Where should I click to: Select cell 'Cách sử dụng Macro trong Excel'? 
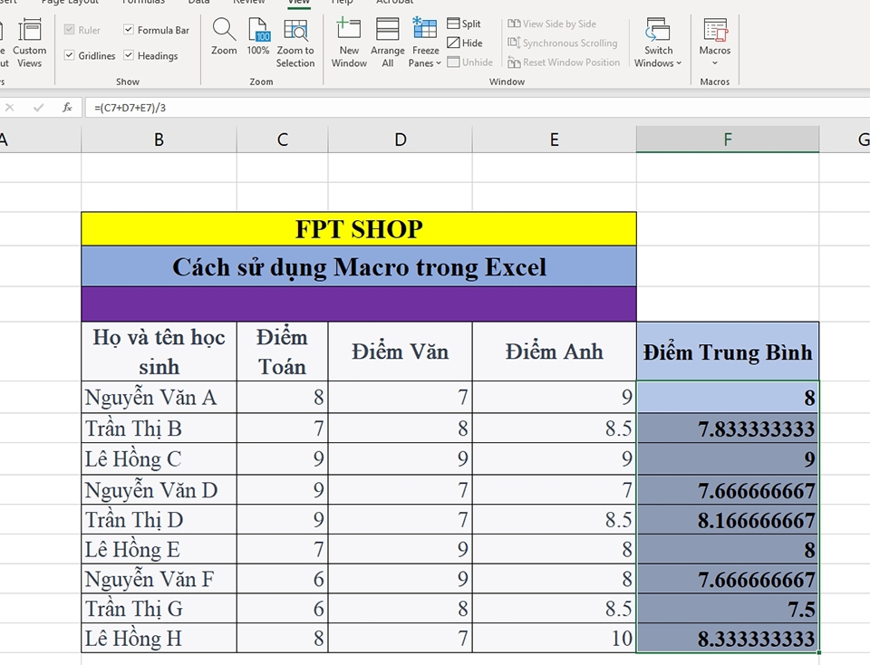[x=359, y=266]
